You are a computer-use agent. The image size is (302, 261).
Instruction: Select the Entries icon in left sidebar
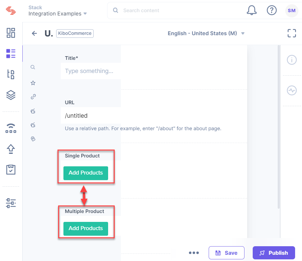(x=11, y=53)
